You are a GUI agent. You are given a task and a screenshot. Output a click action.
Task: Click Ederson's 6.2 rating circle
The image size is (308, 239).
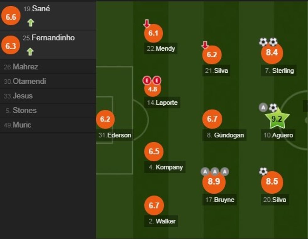105,119
